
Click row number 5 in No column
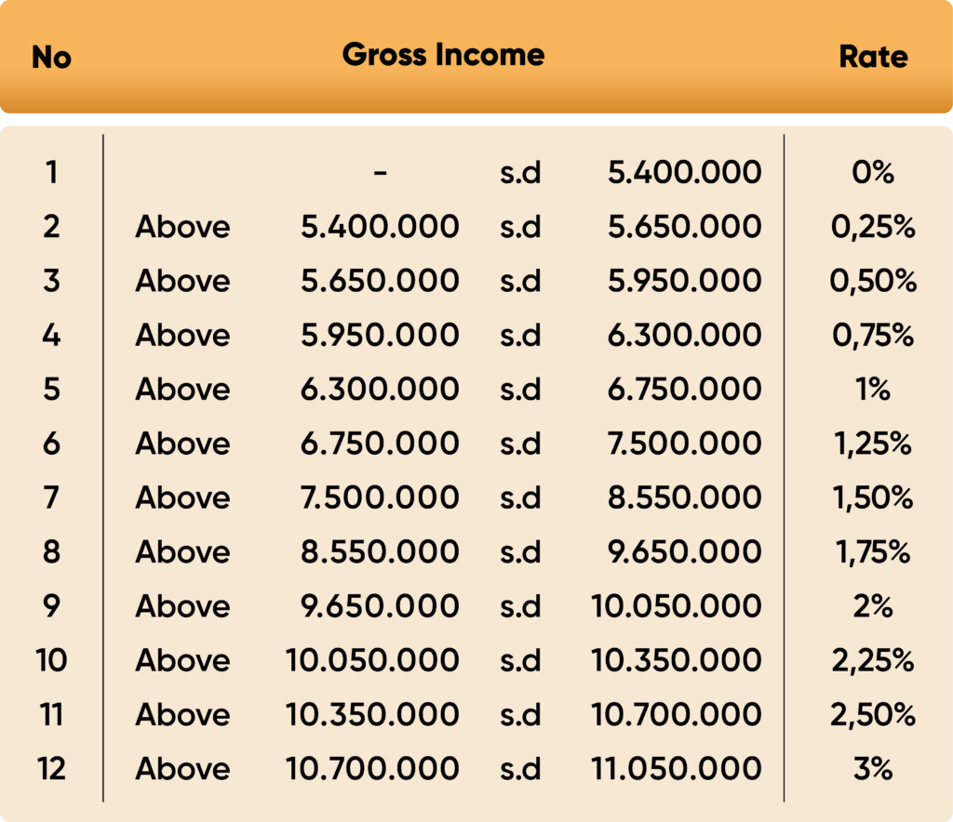click(x=51, y=390)
